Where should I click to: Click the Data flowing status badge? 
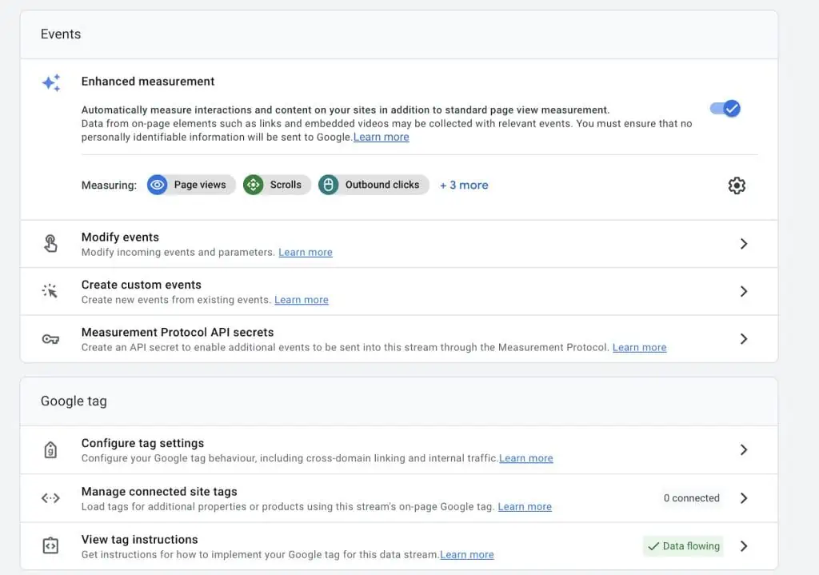684,546
